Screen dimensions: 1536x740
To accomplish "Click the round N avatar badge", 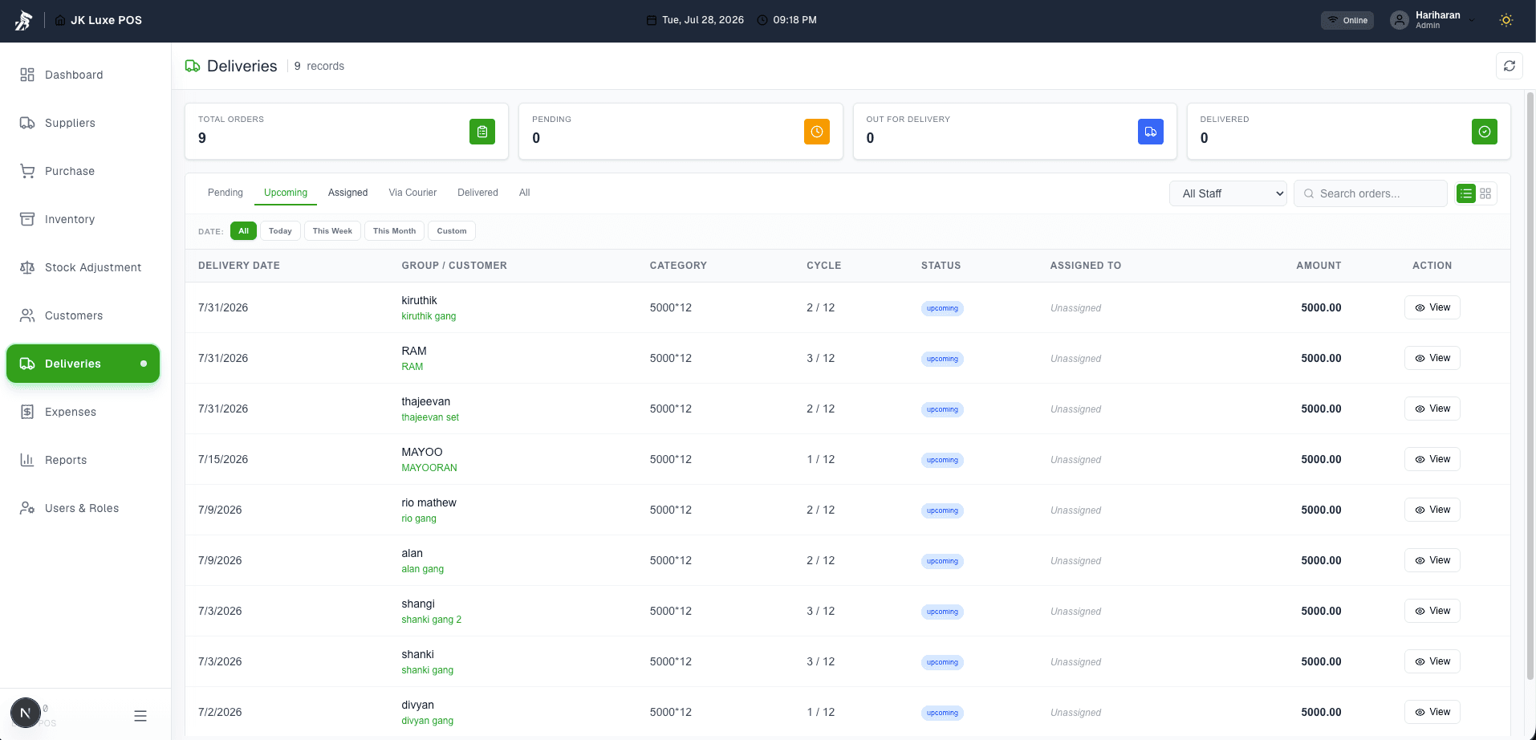I will click(26, 713).
